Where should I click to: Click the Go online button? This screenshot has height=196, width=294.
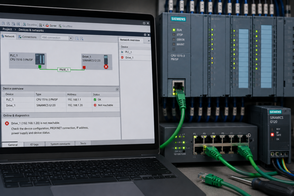click(30, 25)
